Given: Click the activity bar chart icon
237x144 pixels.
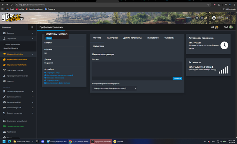Looking at the screenshot, I should coord(223,70).
